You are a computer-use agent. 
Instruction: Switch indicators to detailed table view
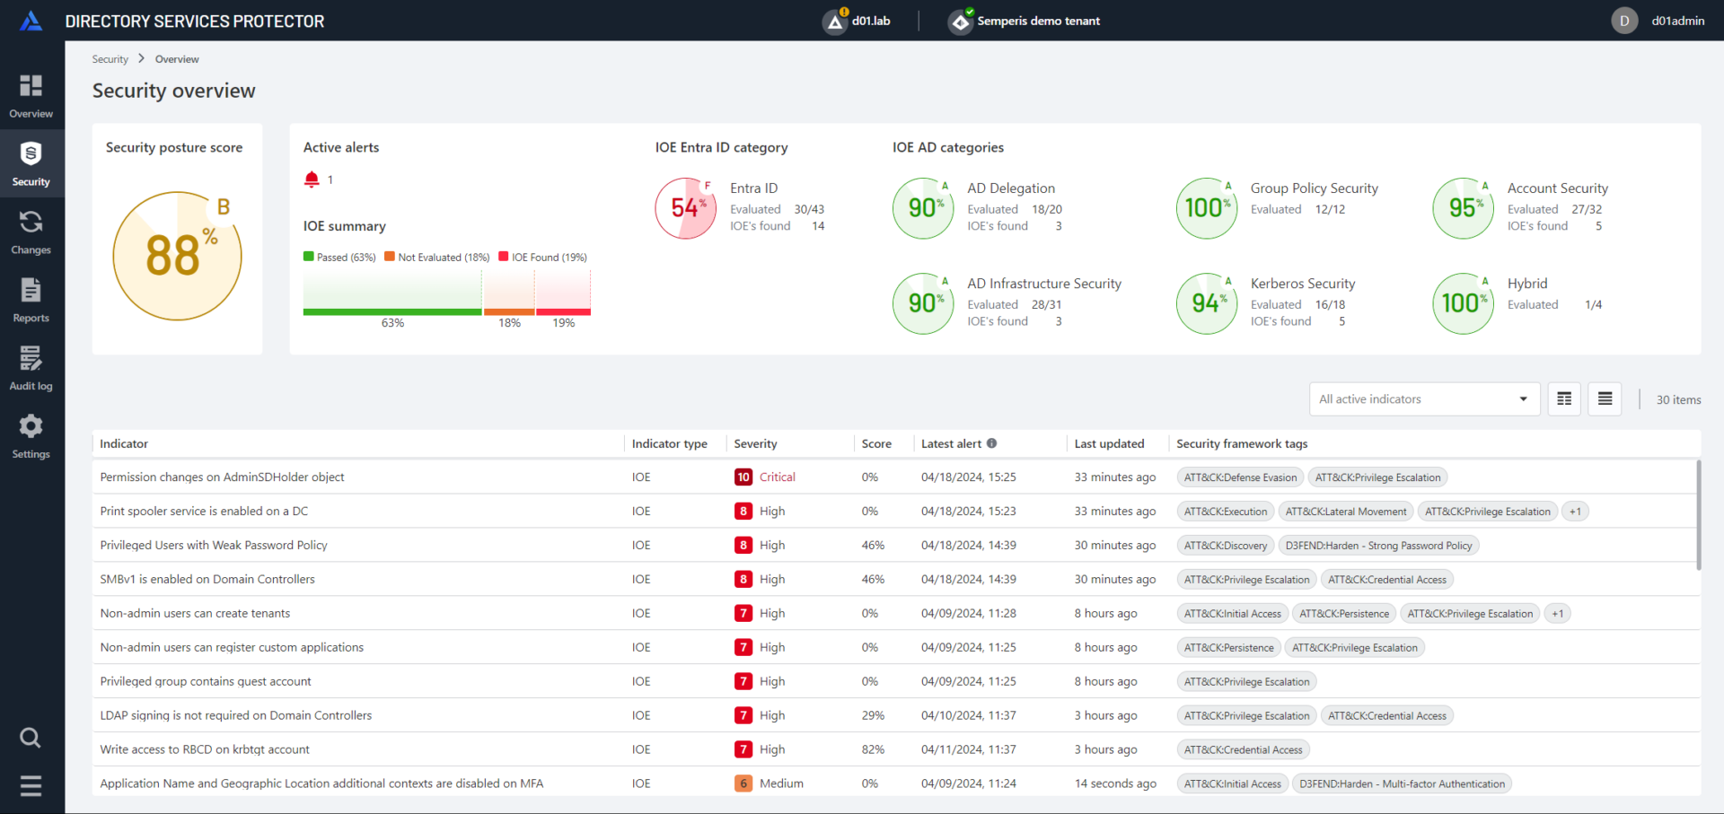coord(1563,398)
